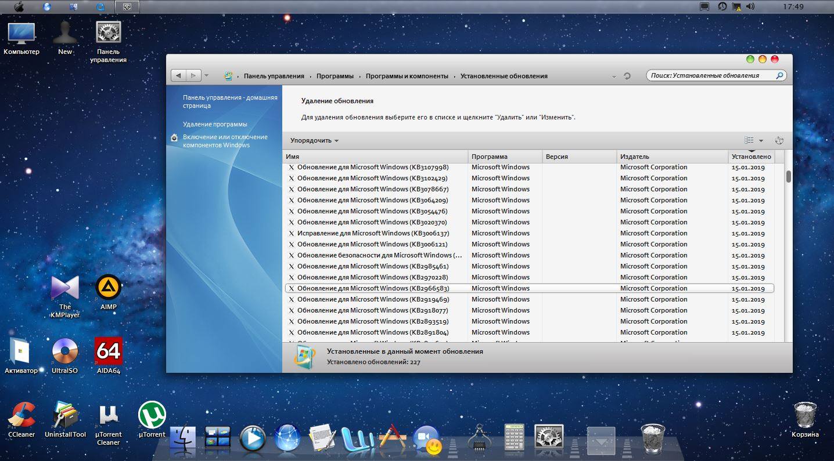Image resolution: width=834 pixels, height=461 pixels.
Task: Sort by the Издатель column header
Action: [x=673, y=157]
